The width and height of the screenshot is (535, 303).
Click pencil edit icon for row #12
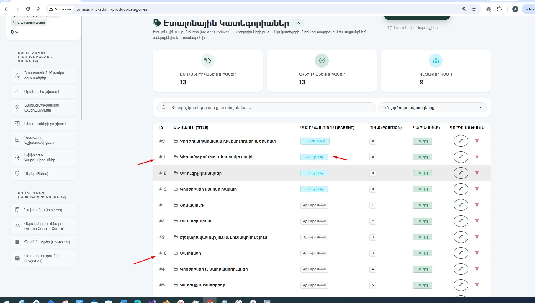click(x=461, y=173)
